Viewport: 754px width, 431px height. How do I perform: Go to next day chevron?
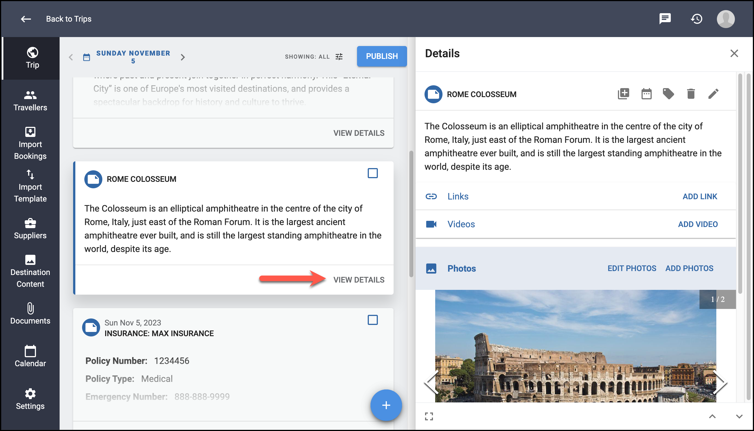pyautogui.click(x=183, y=57)
